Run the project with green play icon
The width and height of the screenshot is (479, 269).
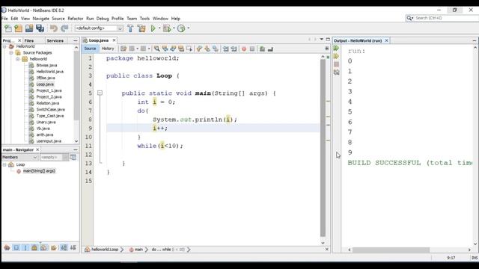pos(153,28)
